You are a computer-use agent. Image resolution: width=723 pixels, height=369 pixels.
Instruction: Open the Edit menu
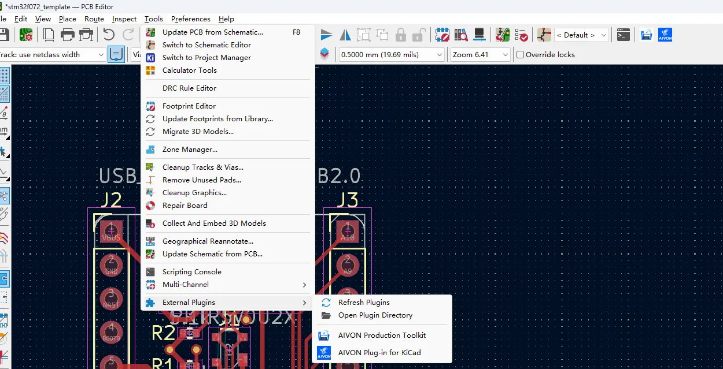(21, 18)
